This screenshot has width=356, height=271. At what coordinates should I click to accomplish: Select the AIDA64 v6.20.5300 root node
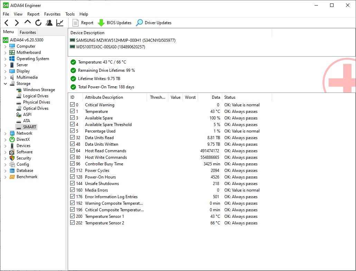coord(23,40)
